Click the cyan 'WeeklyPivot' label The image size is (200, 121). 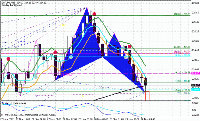28,91
